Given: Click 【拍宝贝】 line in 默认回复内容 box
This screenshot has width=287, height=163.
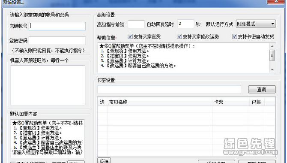Looking at the screenshot, I should point(38,133).
